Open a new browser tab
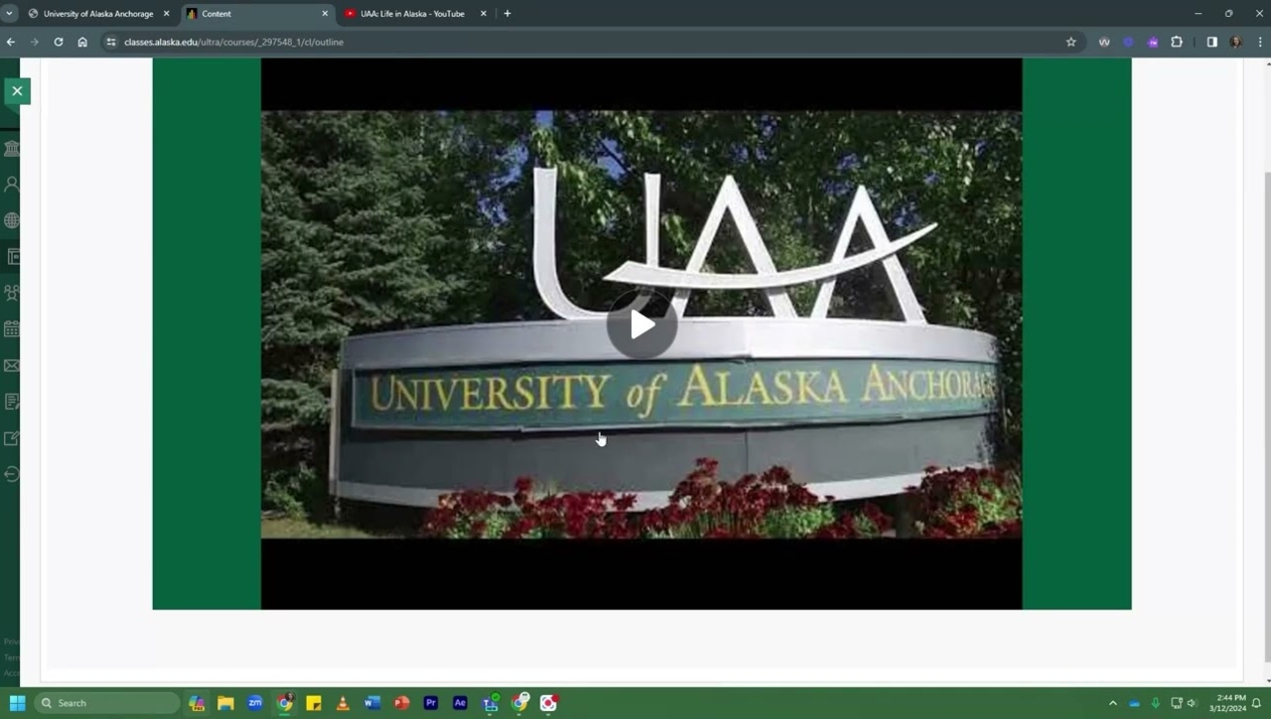Image resolution: width=1271 pixels, height=719 pixels. tap(507, 14)
